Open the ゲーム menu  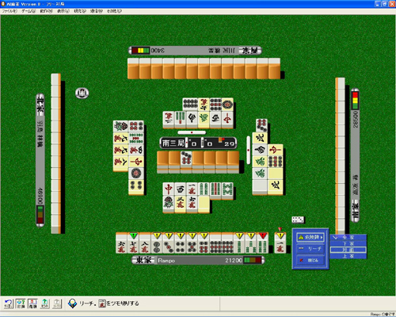point(29,11)
